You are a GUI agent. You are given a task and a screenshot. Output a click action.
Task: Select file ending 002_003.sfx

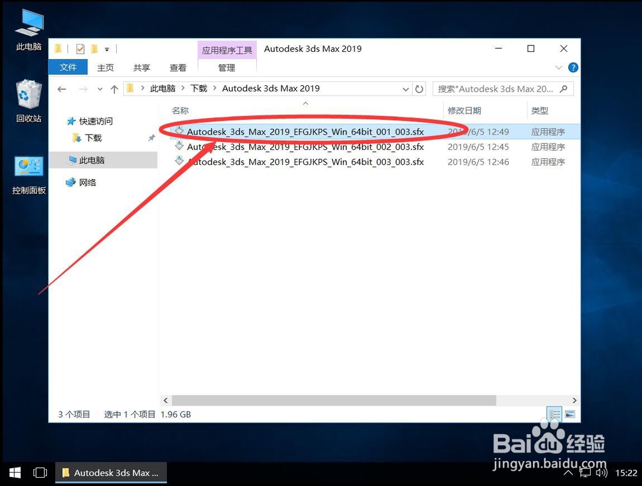point(305,147)
